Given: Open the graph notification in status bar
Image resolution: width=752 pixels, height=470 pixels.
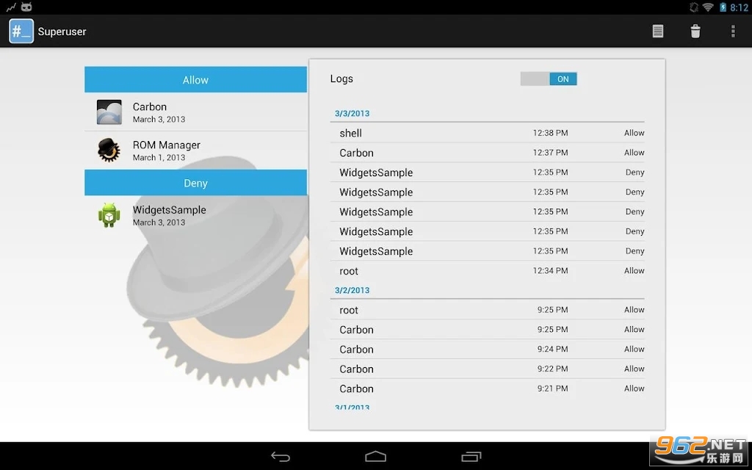Looking at the screenshot, I should [x=10, y=7].
